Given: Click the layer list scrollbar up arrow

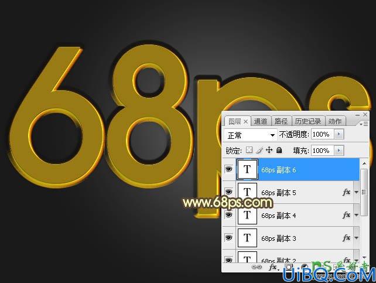Looking at the screenshot, I should [x=364, y=163].
